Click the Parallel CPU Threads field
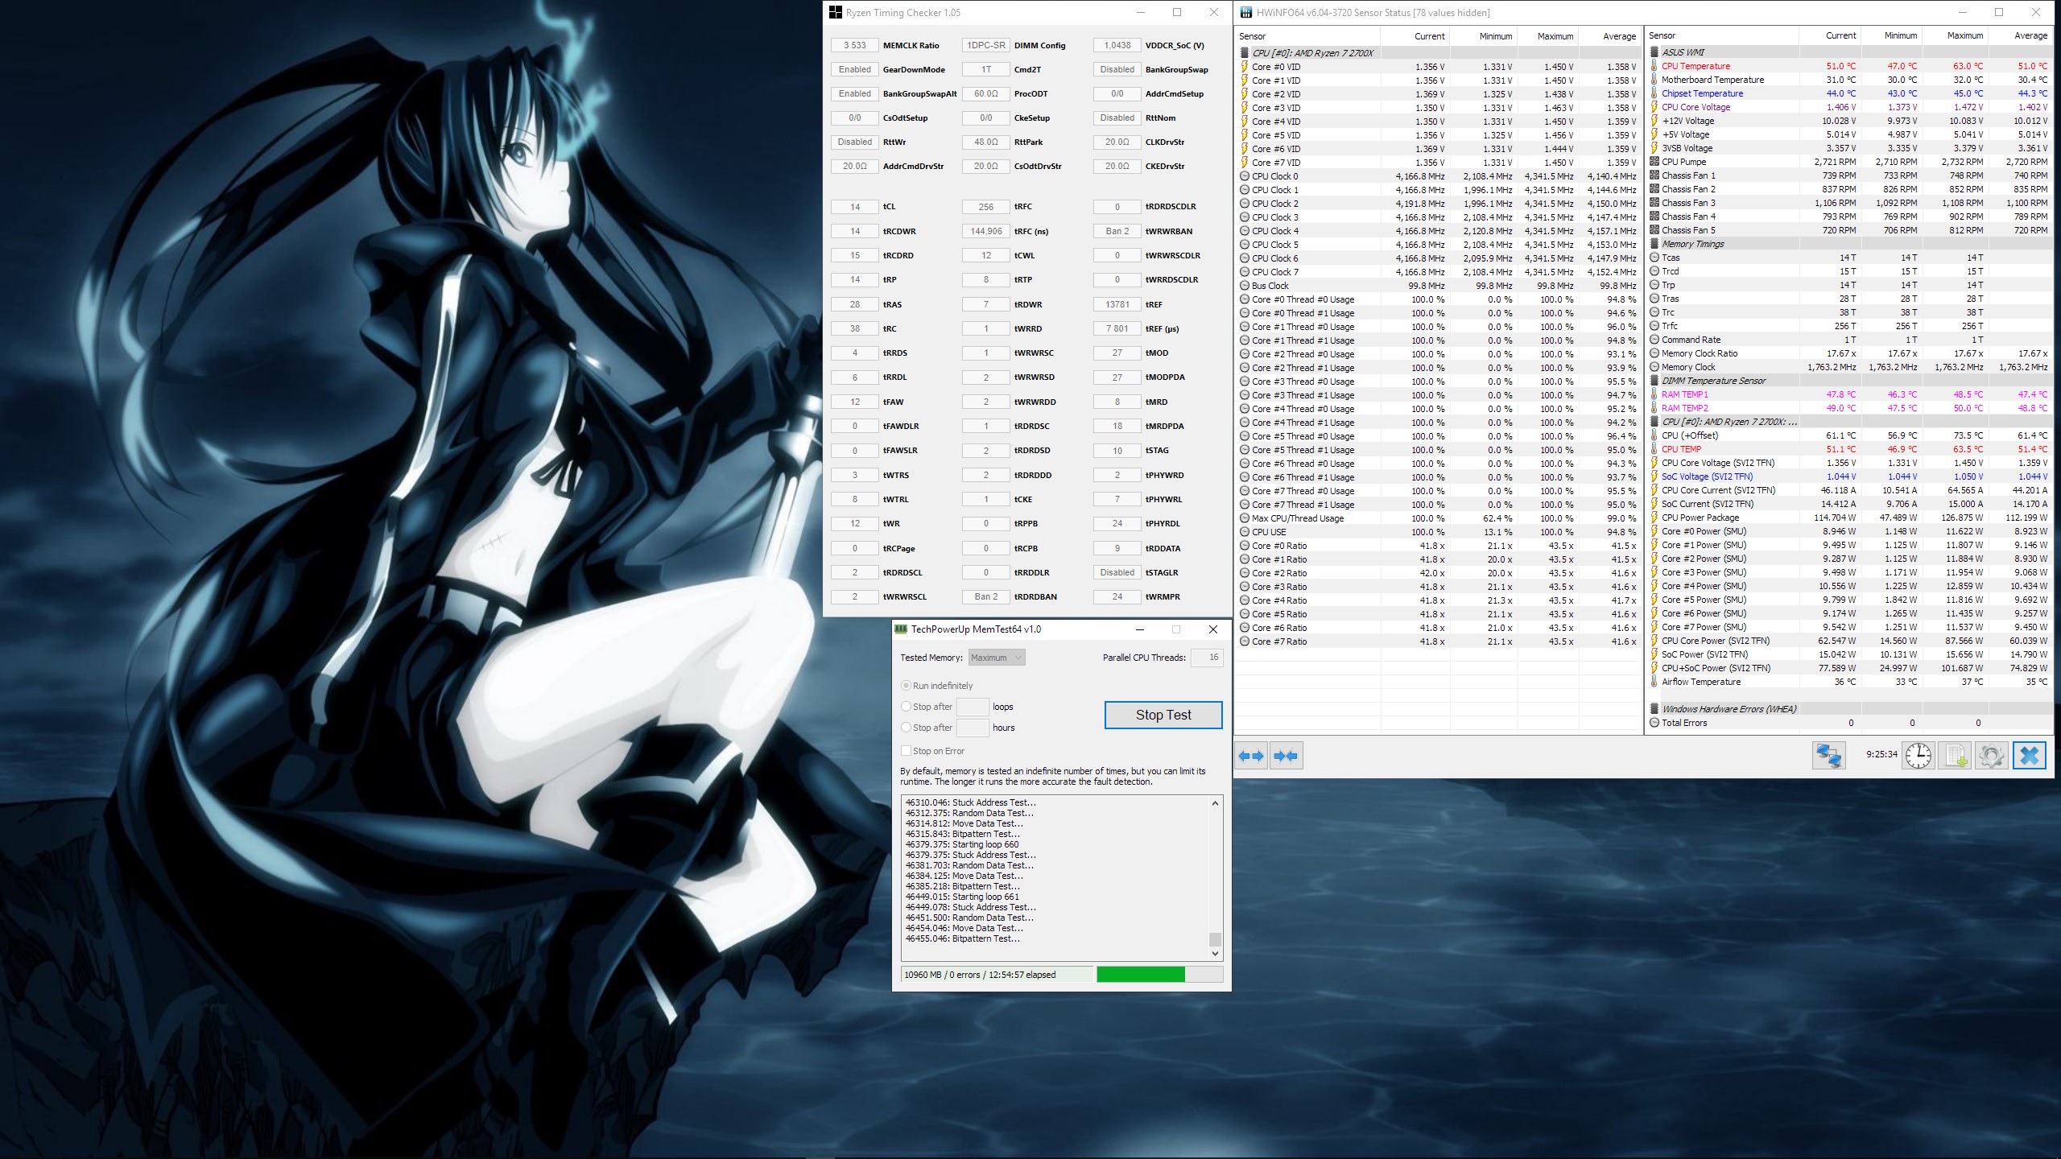This screenshot has width=2061, height=1159. [1206, 658]
